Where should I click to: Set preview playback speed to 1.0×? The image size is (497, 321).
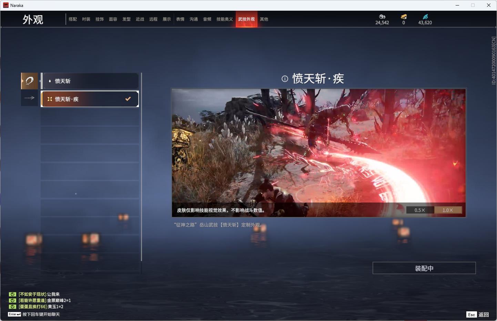click(448, 210)
